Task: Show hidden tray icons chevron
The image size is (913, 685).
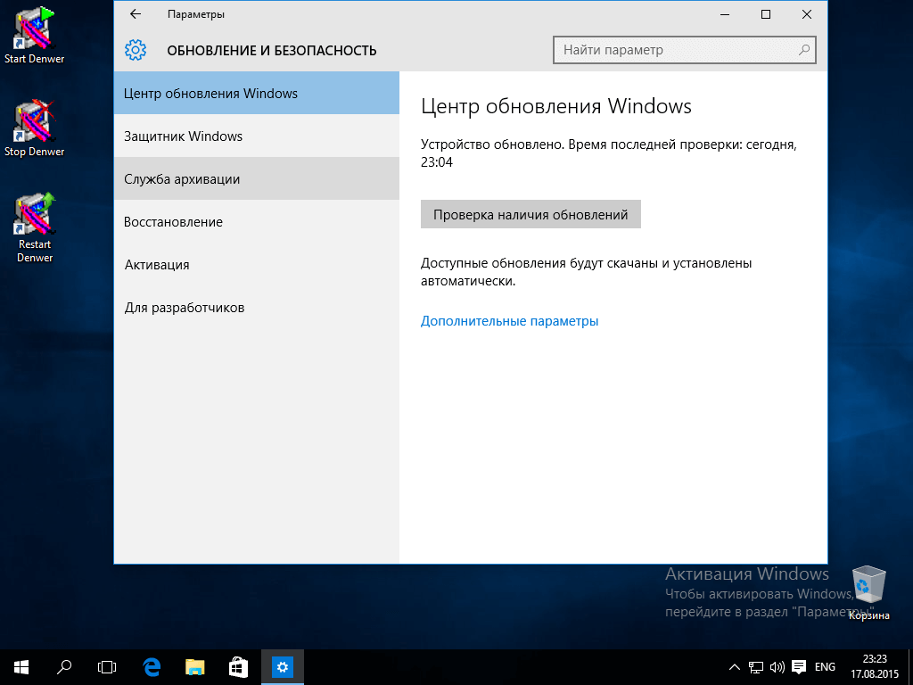Action: (735, 667)
